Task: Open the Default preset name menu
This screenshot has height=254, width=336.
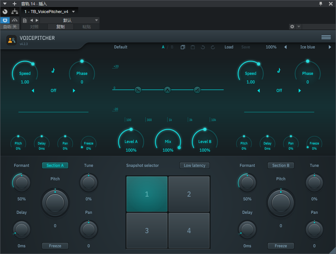Action: tap(121, 47)
